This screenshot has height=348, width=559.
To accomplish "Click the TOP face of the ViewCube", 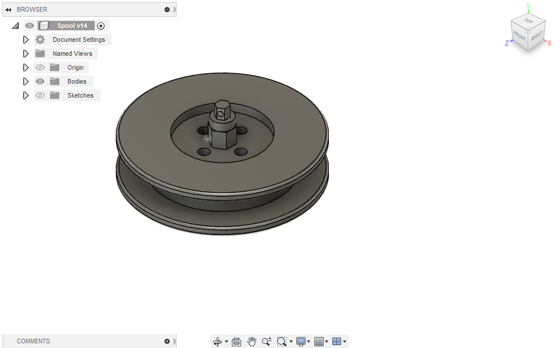I will coord(528,22).
